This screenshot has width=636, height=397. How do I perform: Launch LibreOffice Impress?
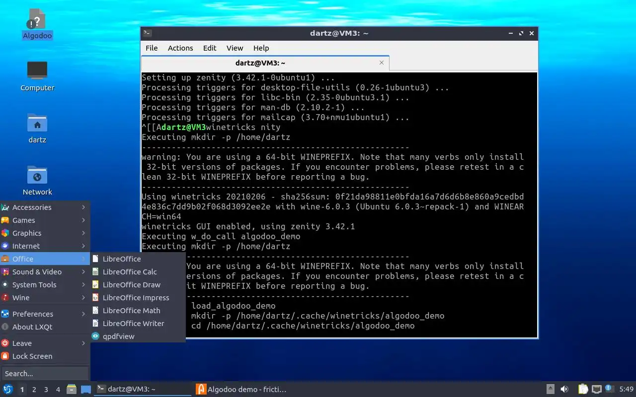[138, 298]
